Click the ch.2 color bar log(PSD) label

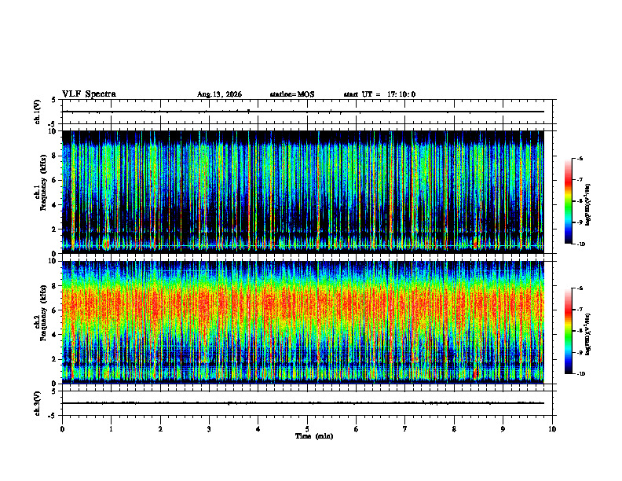coord(588,334)
